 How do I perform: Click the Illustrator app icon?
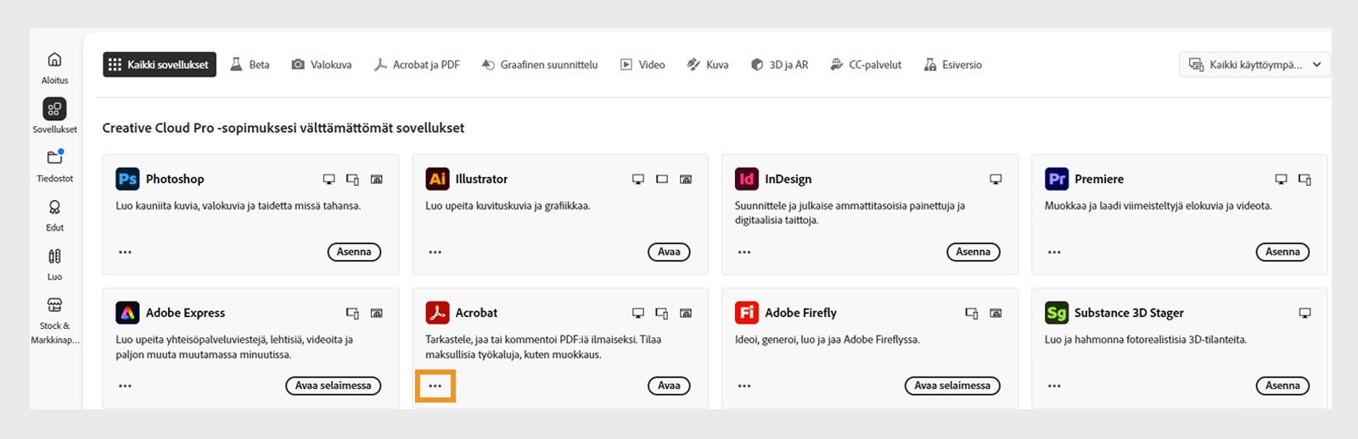[437, 179]
